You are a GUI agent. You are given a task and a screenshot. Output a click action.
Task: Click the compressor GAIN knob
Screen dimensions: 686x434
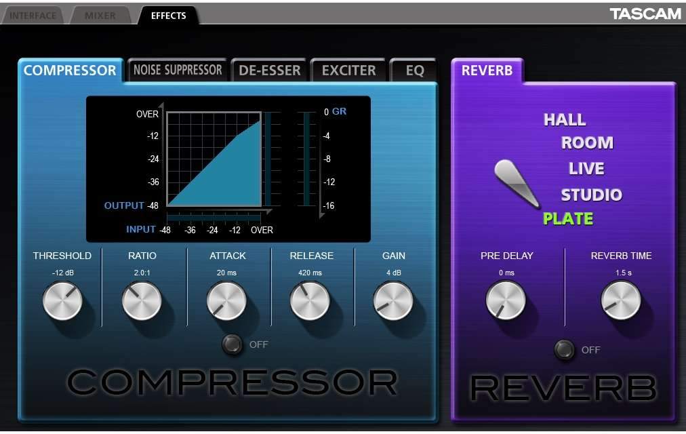[393, 301]
